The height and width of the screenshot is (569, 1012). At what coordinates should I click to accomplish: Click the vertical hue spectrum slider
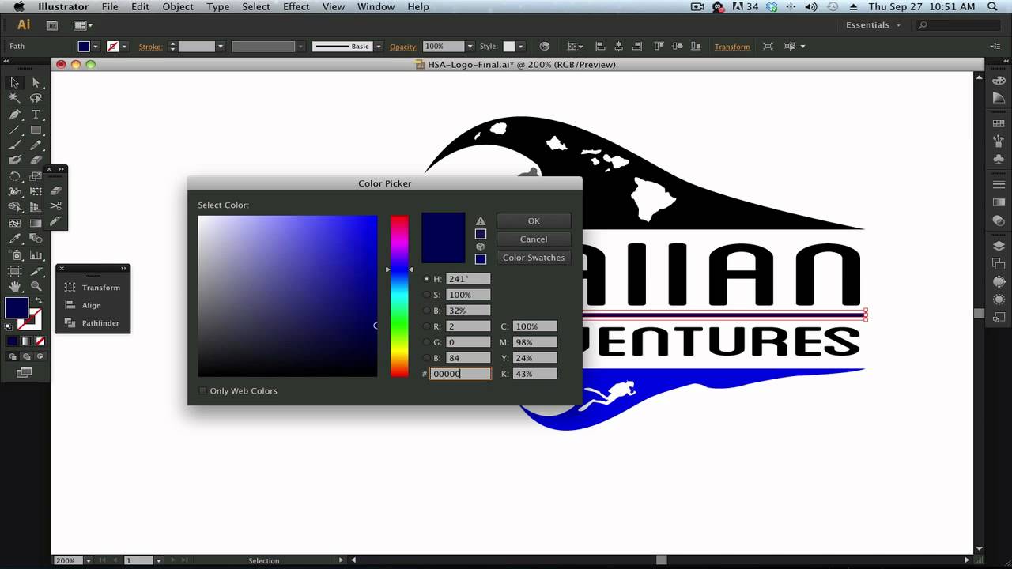[399, 296]
